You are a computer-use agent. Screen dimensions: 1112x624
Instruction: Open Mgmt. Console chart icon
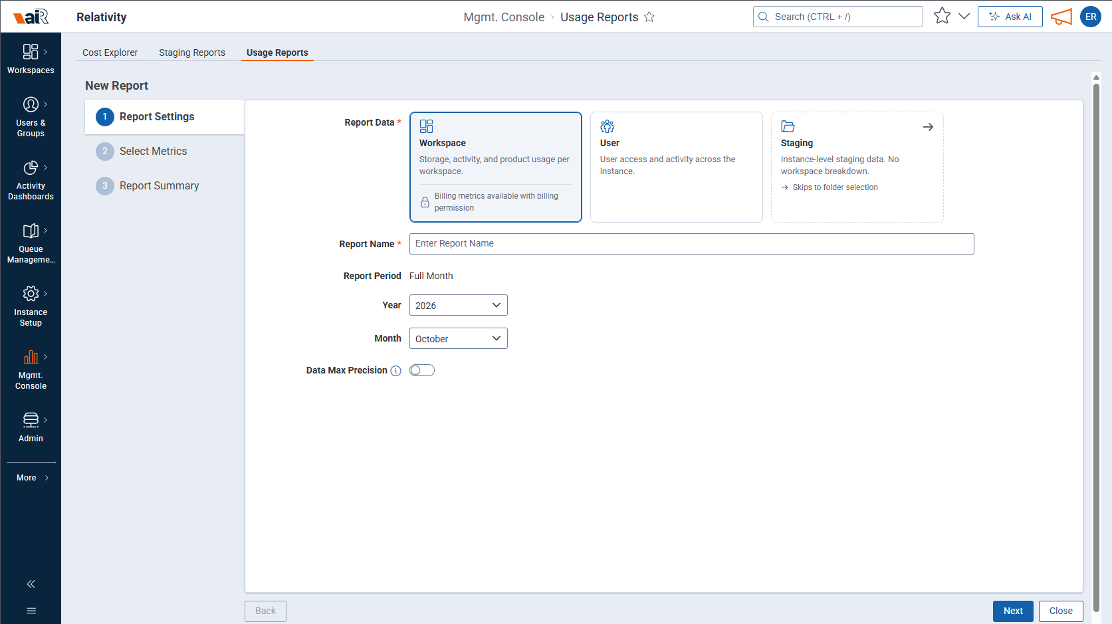point(31,357)
